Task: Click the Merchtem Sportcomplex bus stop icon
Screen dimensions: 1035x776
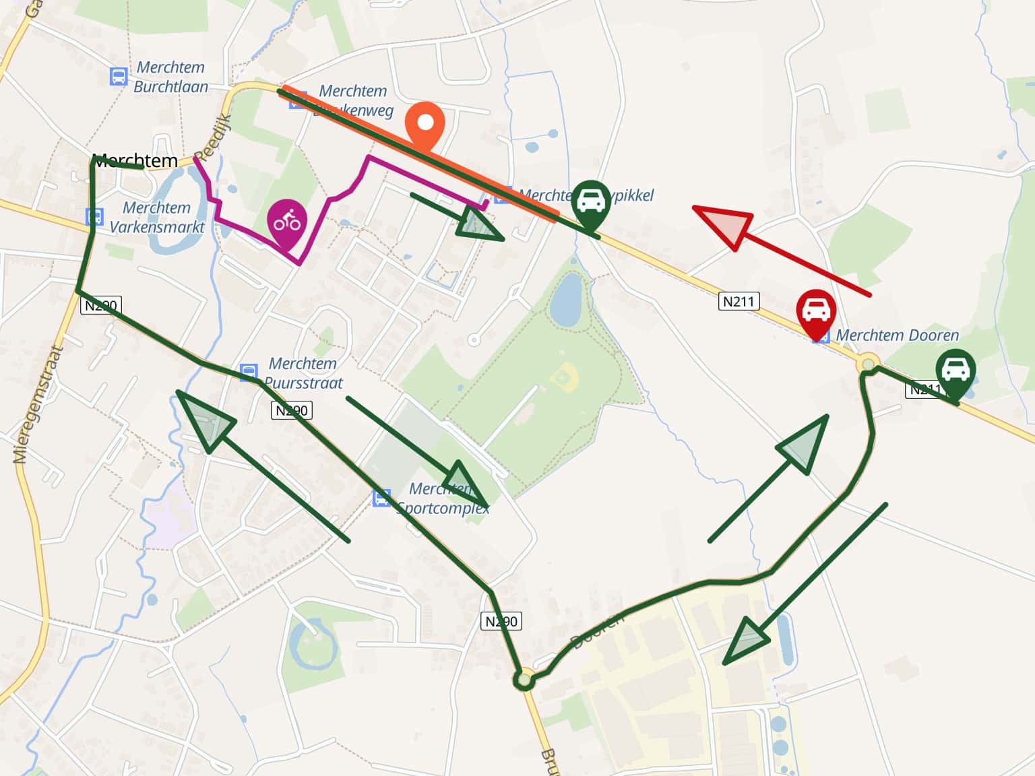Action: pyautogui.click(x=382, y=498)
